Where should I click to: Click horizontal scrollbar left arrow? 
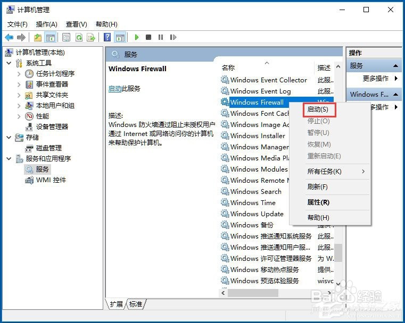pyautogui.click(x=223, y=293)
